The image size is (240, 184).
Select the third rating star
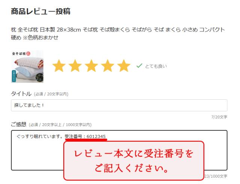(x=91, y=66)
